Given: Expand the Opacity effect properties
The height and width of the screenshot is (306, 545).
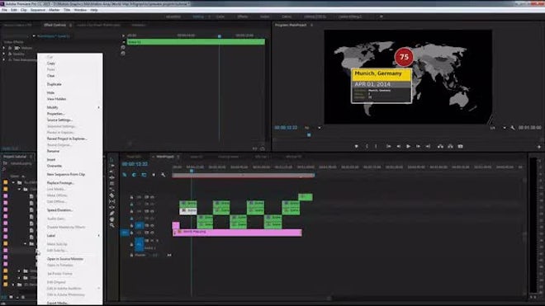Looking at the screenshot, I should click(4, 54).
